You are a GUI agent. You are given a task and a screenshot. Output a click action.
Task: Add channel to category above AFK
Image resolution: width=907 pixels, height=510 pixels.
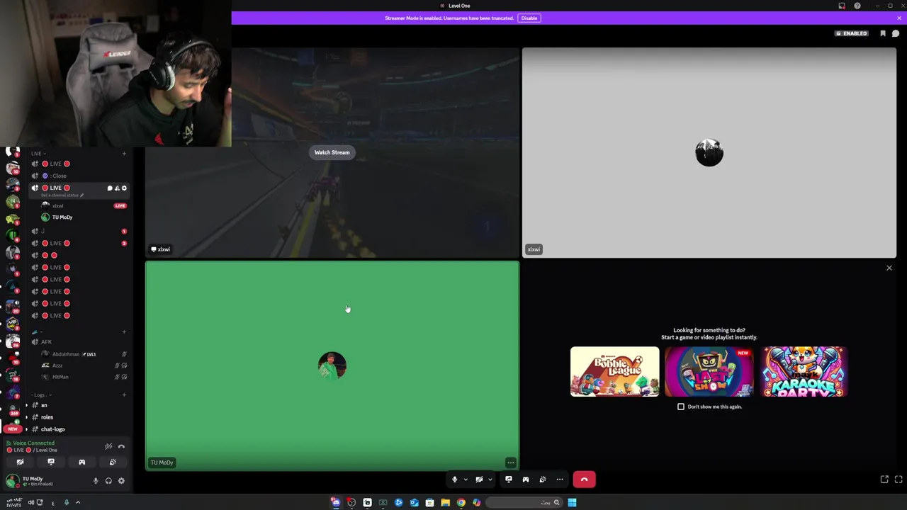[124, 331]
